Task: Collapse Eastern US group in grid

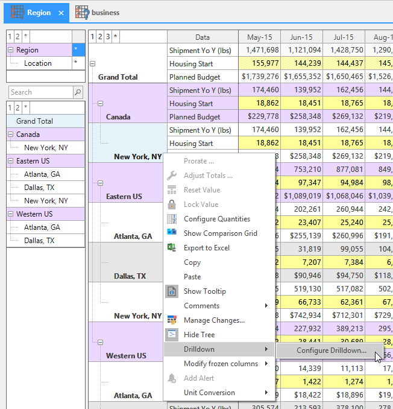Action: coord(100,183)
